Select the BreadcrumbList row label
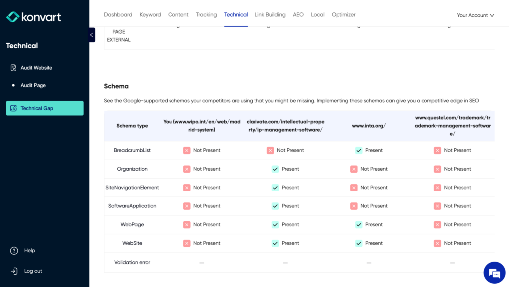 click(132, 150)
